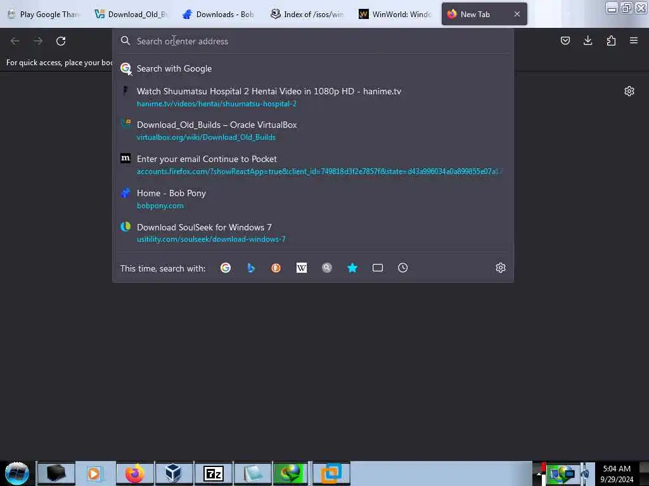Switch to Download_Old_Builds tab
The width and height of the screenshot is (649, 486).
click(131, 14)
